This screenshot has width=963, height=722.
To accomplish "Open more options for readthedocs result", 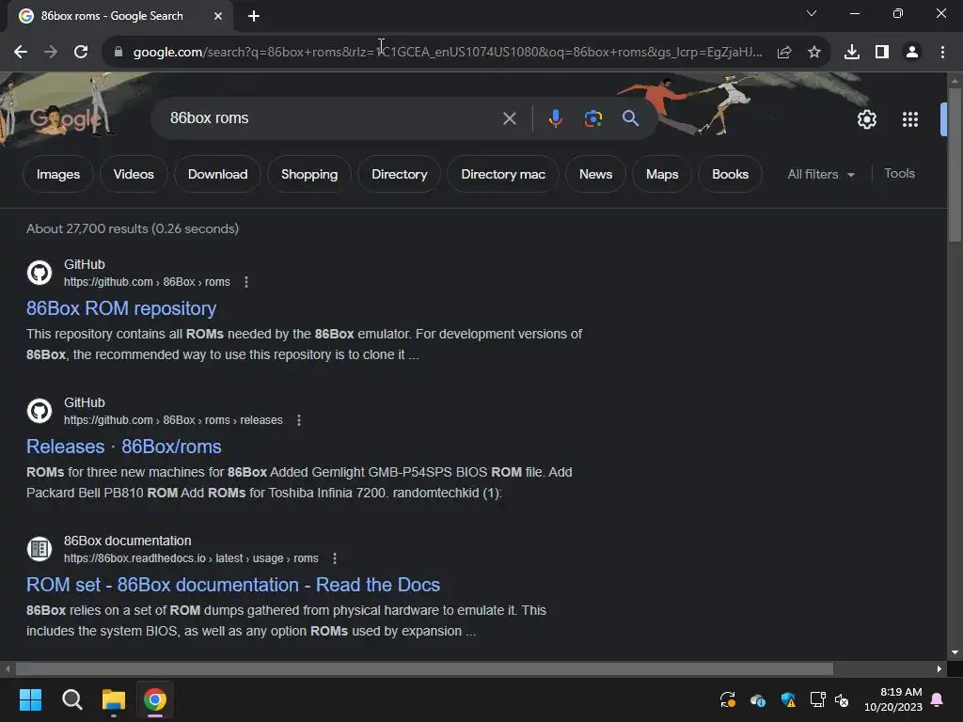I will [x=335, y=558].
